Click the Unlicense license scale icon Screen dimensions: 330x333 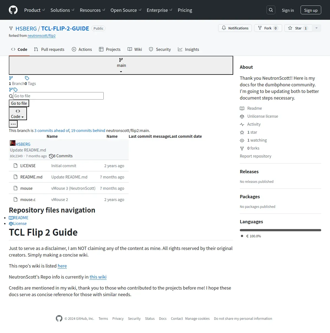click(x=242, y=116)
